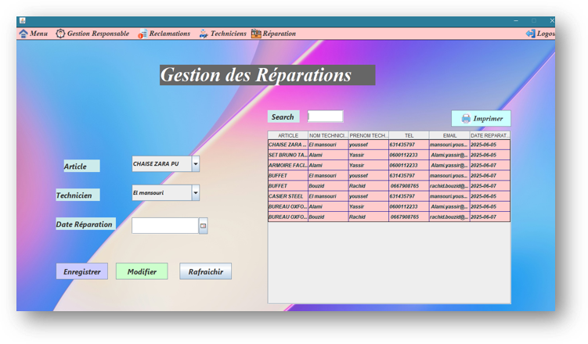The height and width of the screenshot is (344, 588).
Task: Sort by TEL column header
Action: pyautogui.click(x=409, y=135)
